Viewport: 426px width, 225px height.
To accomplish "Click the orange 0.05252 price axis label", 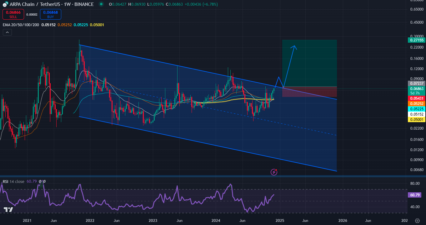I will (x=416, y=103).
